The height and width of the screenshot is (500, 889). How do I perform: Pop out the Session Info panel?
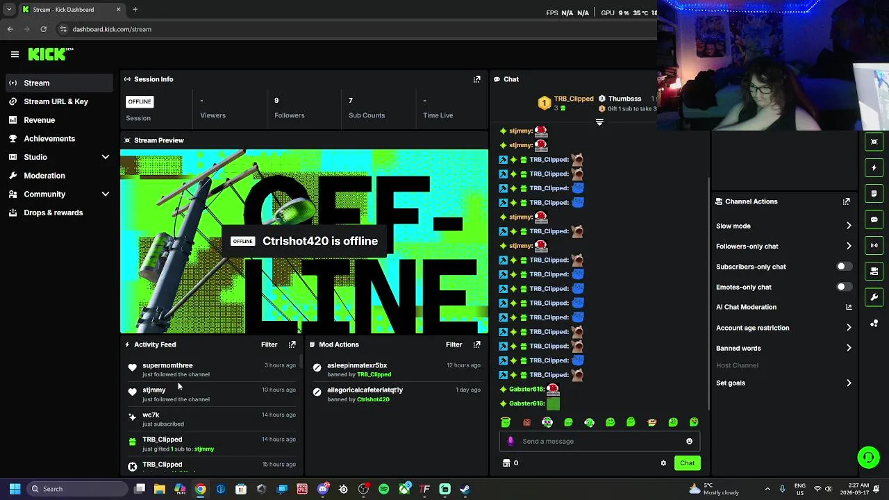[476, 79]
